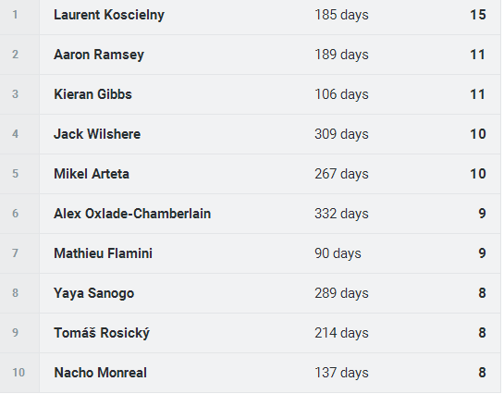Click rank number 10 cell
Viewport: 504px width, 394px height.
click(x=18, y=373)
